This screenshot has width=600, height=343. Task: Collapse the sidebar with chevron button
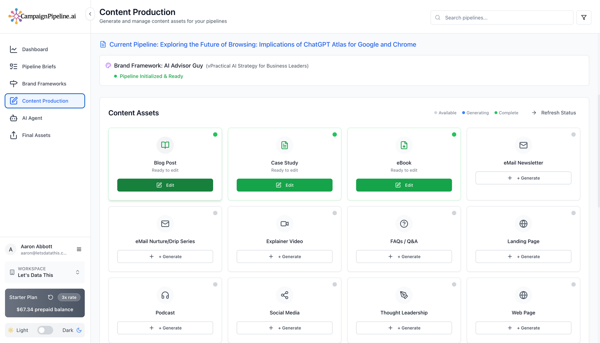pyautogui.click(x=90, y=14)
